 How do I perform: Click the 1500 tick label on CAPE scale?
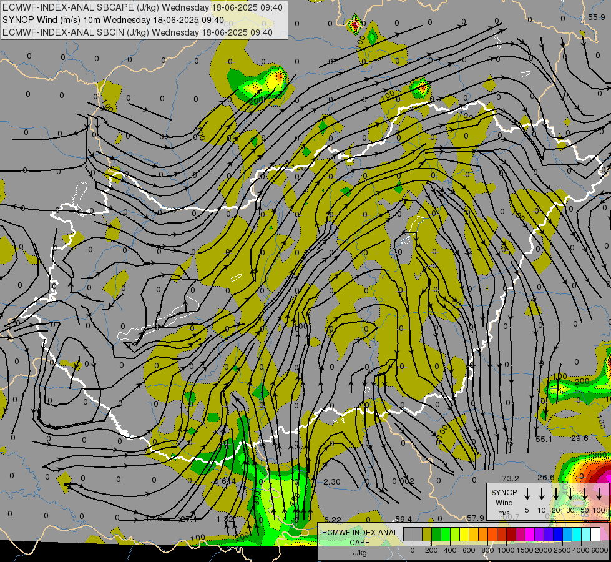(x=525, y=550)
